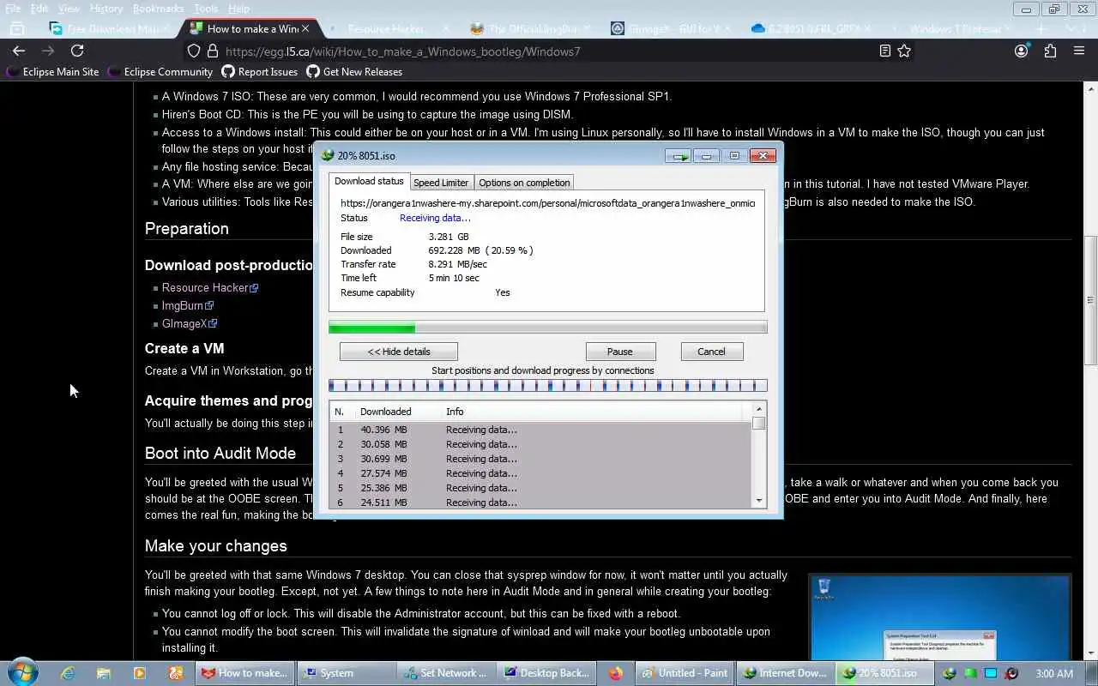This screenshot has width=1098, height=686.
Task: Open Internet Explorer from the taskbar
Action: pos(68,673)
